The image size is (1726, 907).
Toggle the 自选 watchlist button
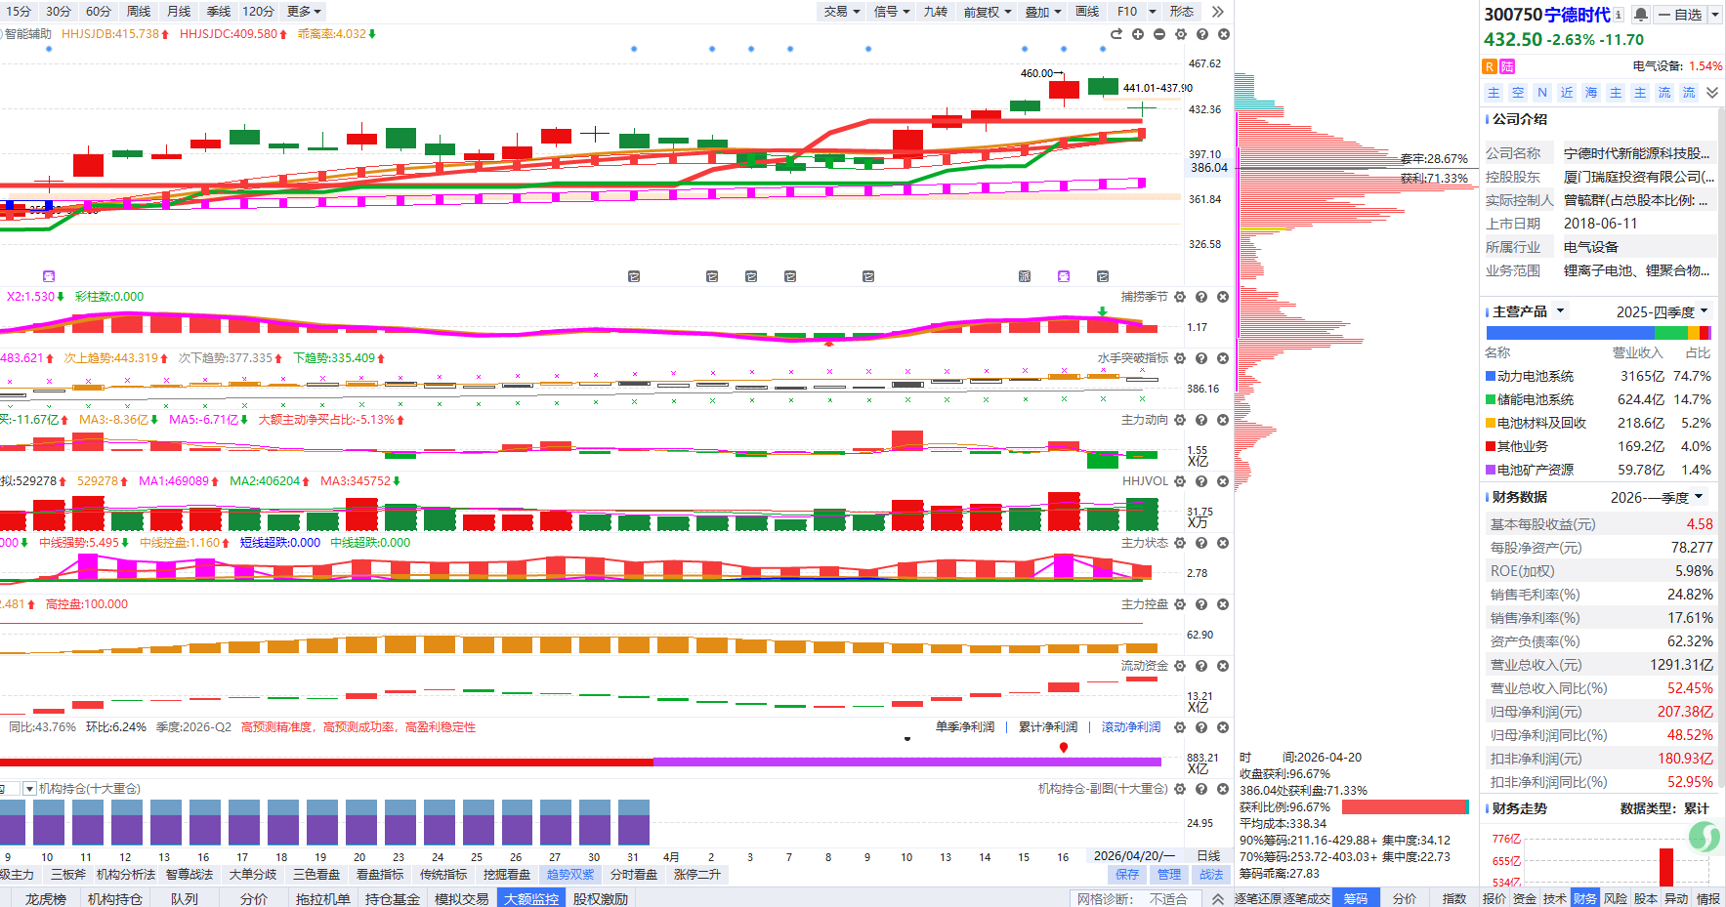tap(1680, 15)
